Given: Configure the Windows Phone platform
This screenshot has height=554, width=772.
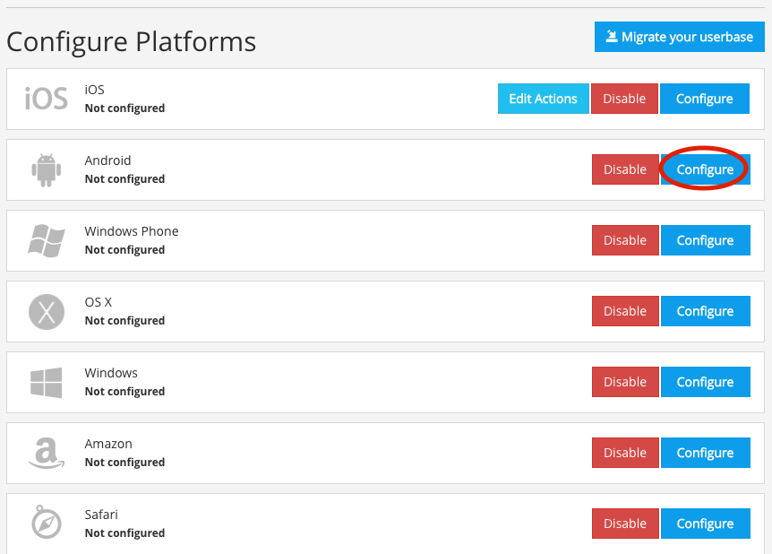Looking at the screenshot, I should [705, 240].
